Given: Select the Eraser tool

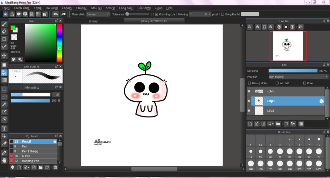Looking at the screenshot, I should 4,32.
